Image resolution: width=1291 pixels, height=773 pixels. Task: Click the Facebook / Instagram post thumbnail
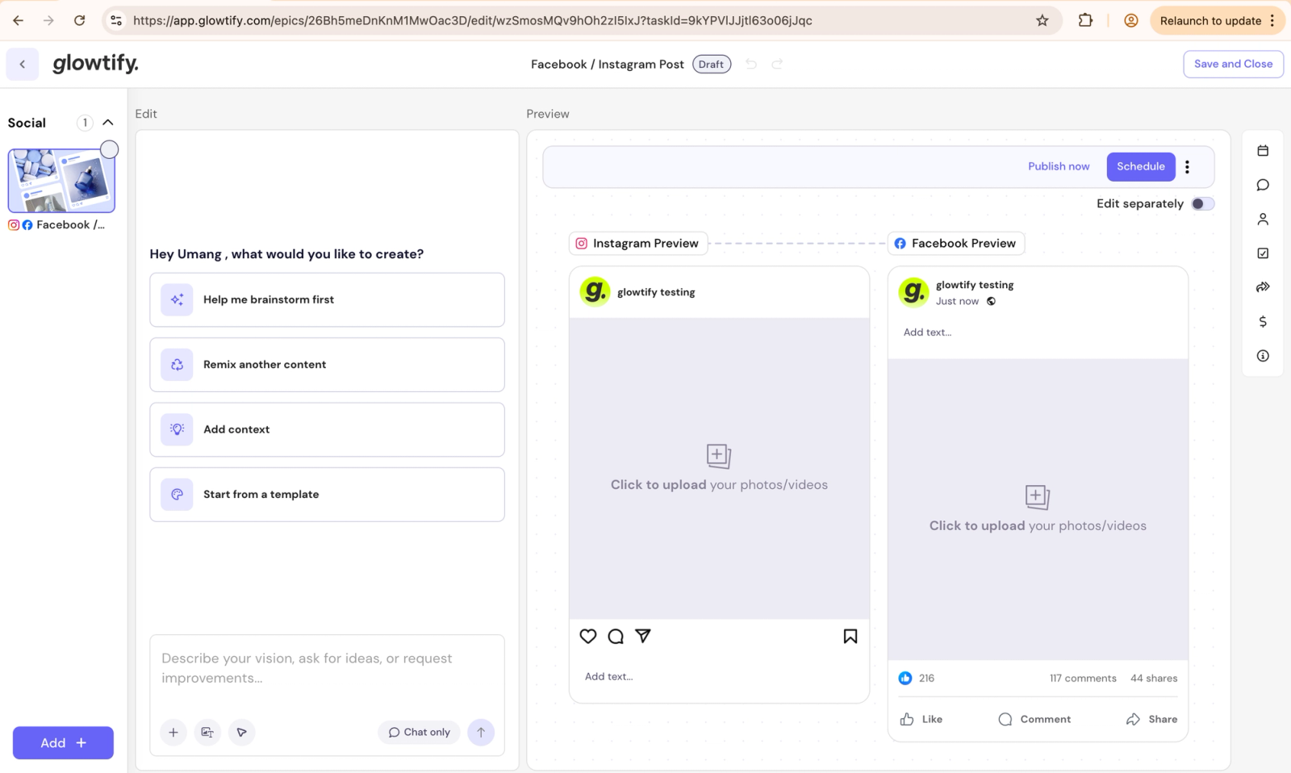(61, 181)
